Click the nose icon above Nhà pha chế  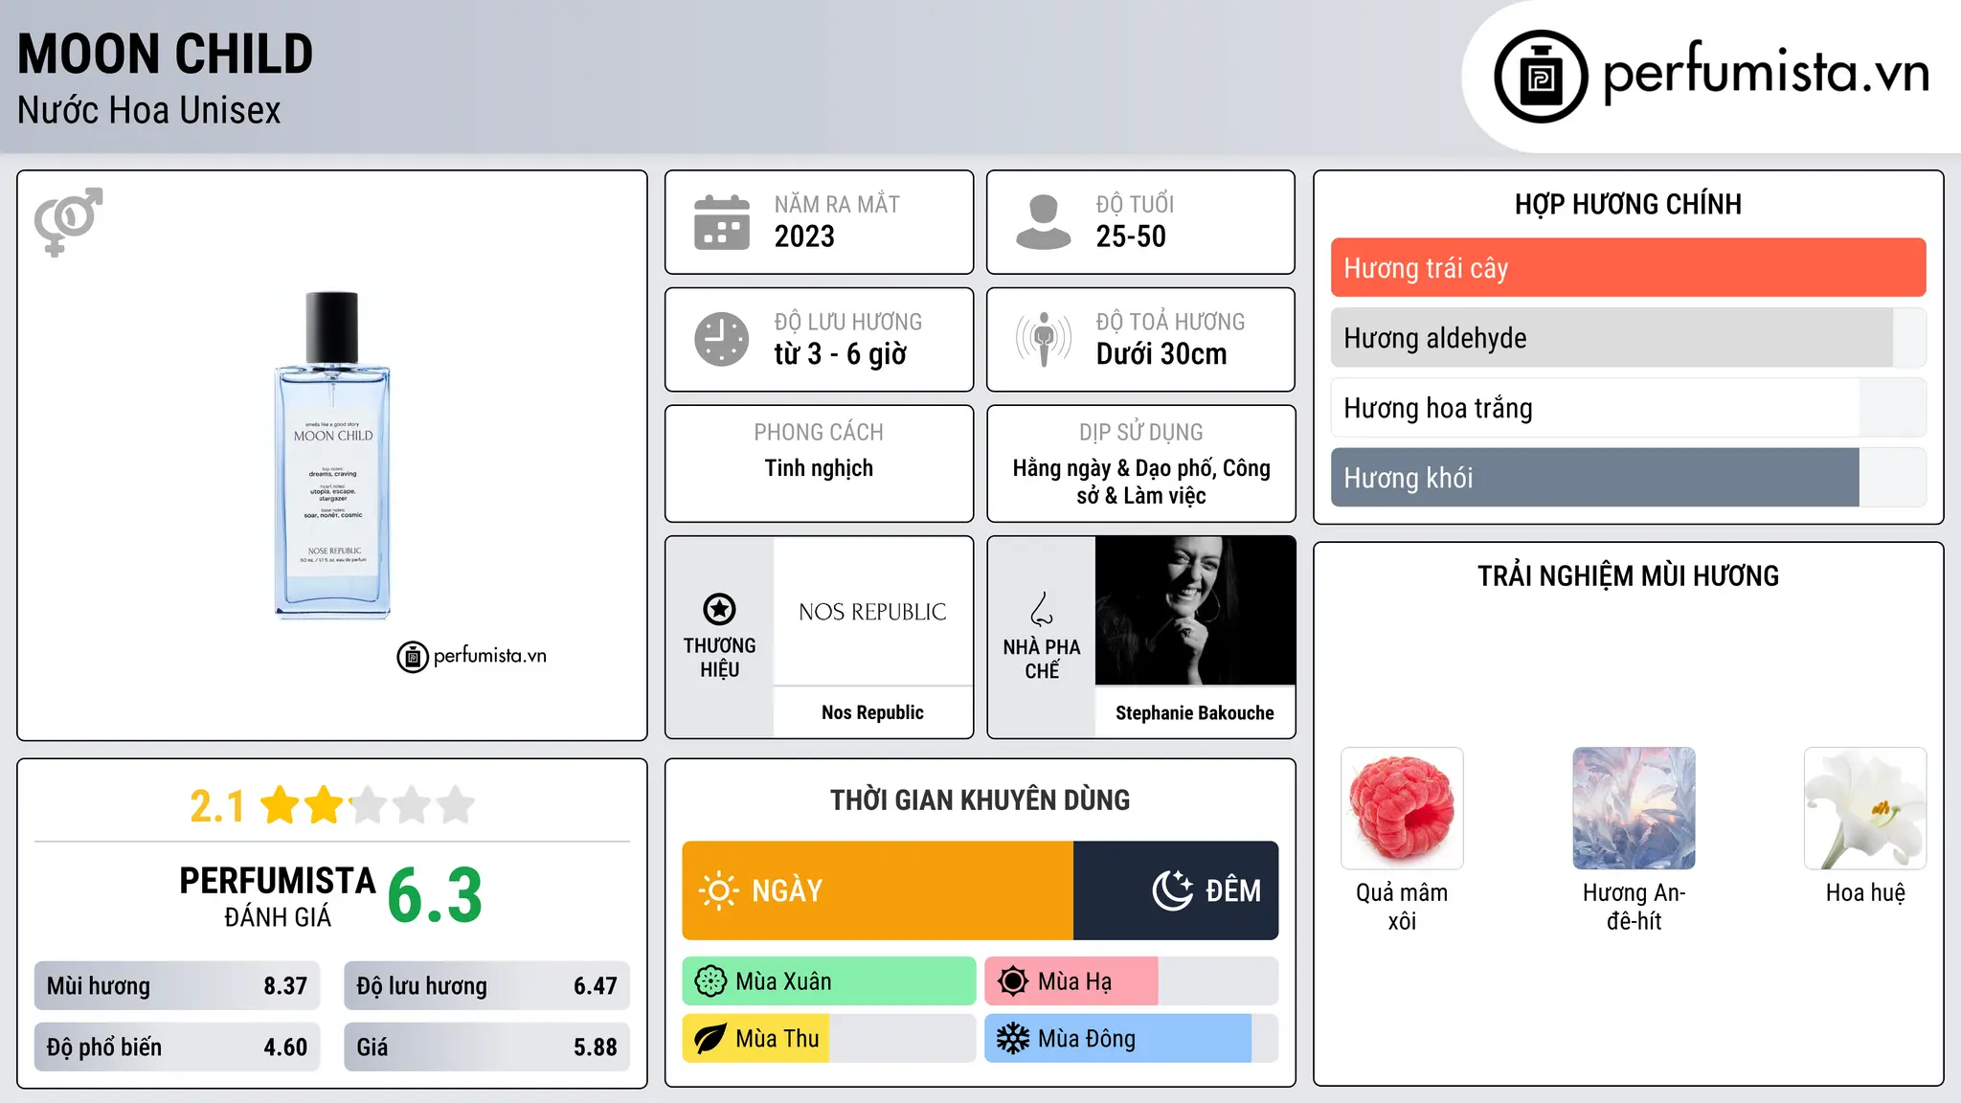coord(1042,609)
